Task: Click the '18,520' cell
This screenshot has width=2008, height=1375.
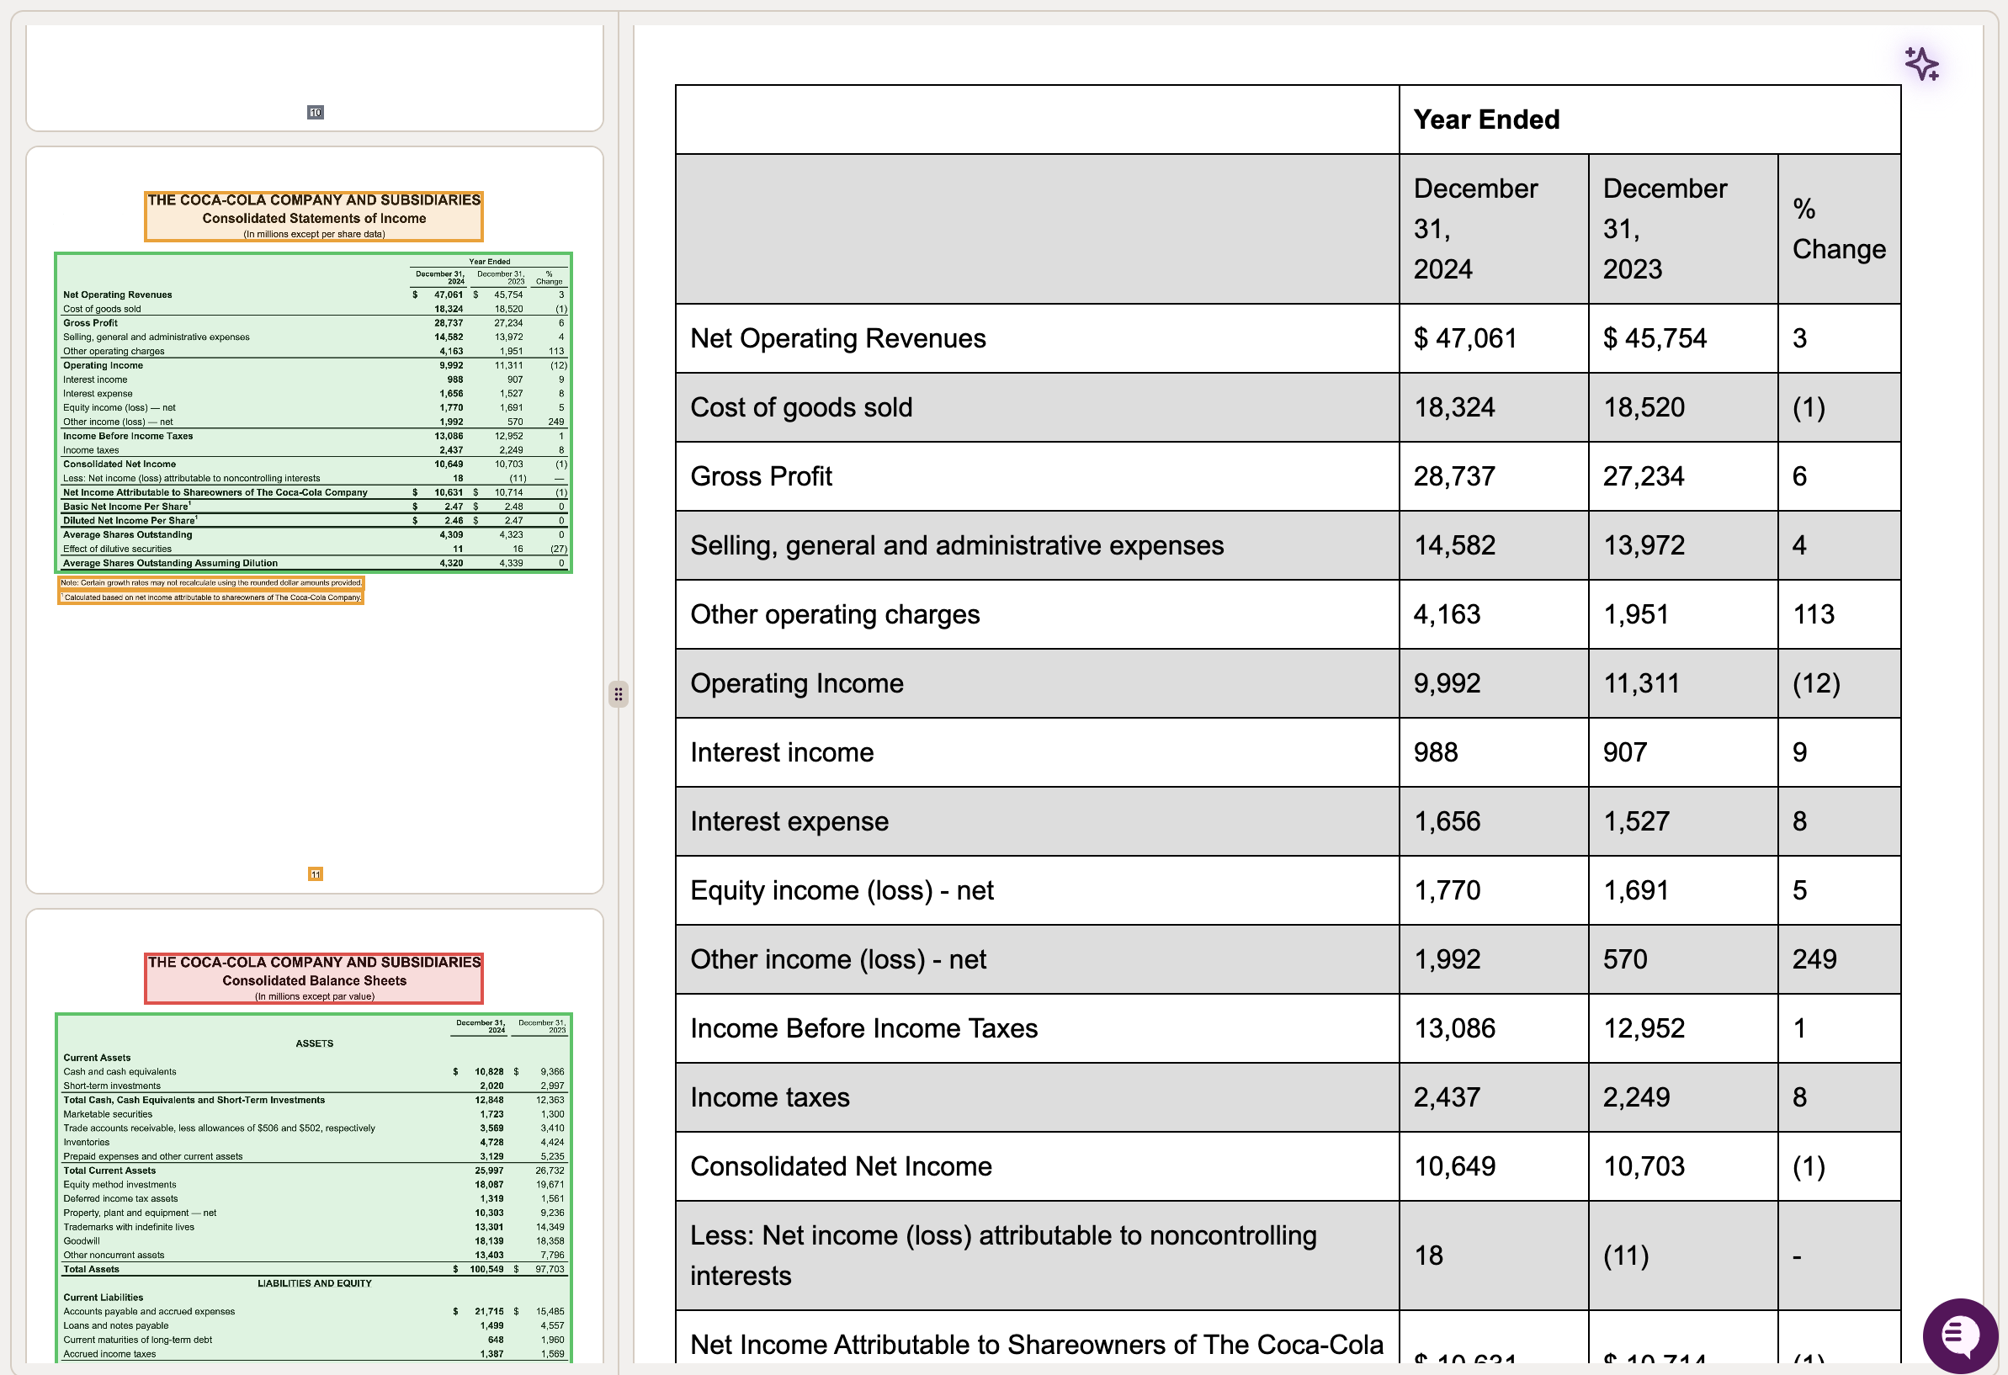Action: pos(1682,407)
